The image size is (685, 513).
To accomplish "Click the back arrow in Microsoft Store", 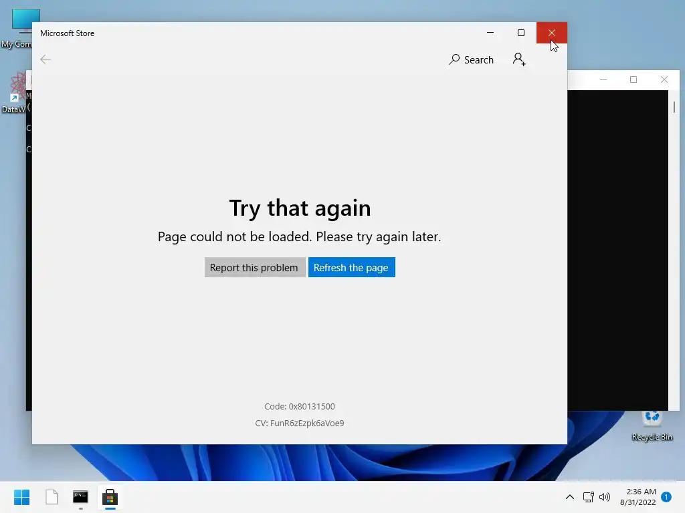I will tap(45, 59).
